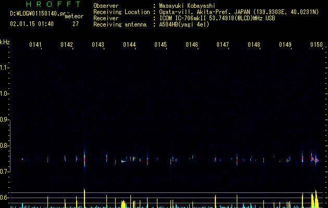Image resolution: width=328 pixels, height=208 pixels.
Task: Click the 0148 time marker
Action: click(x=254, y=45)
